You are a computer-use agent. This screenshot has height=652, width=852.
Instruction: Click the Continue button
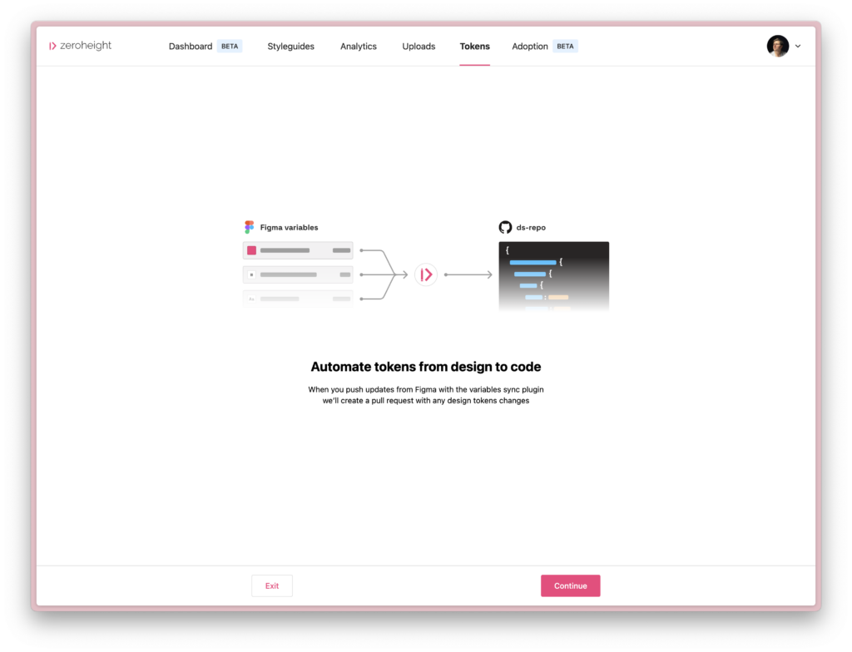(x=571, y=585)
